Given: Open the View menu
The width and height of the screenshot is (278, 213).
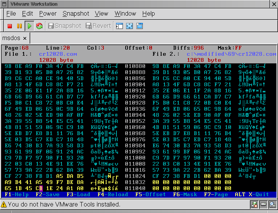Looking at the screenshot, I should 101,13.
